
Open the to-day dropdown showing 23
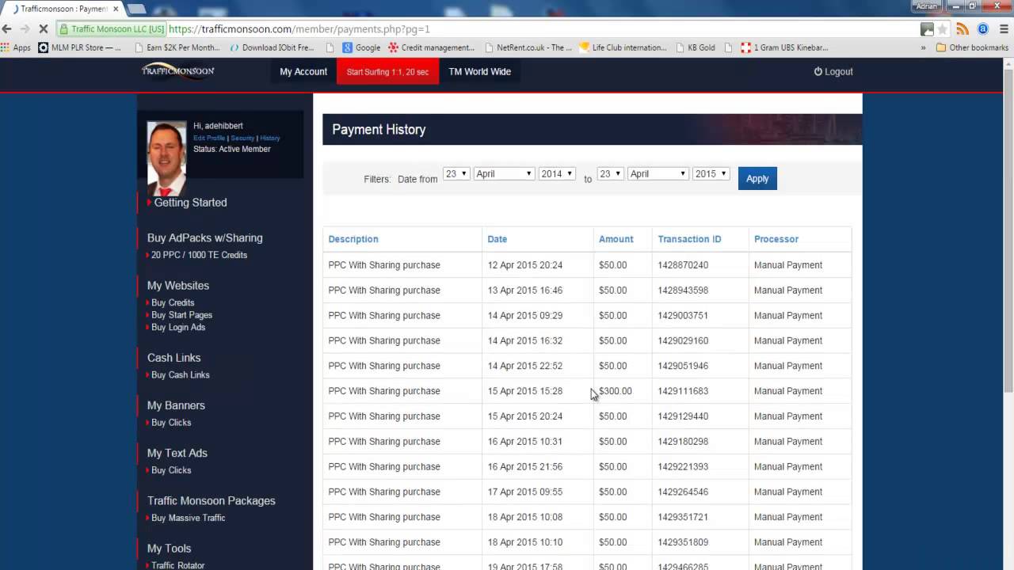610,173
